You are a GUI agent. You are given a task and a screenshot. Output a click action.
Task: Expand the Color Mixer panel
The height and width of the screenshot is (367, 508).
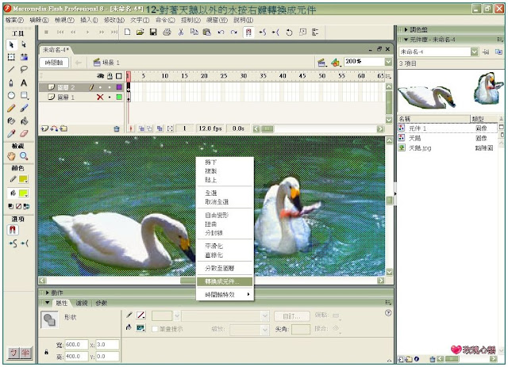[406, 30]
